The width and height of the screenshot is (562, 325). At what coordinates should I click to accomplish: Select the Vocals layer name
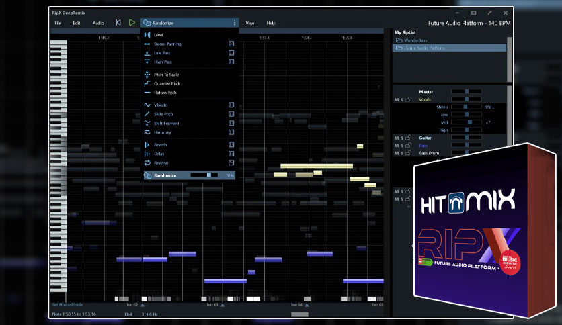[x=425, y=99]
